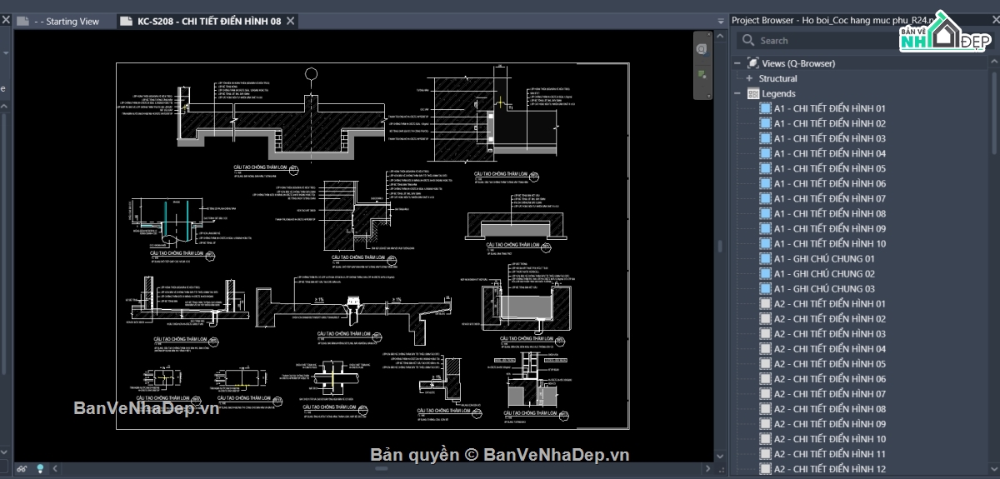Click icon of A2 - CHI TIẾT ĐIỂN HÌNH 01
Screen dimensions: 1000x479
click(766, 304)
